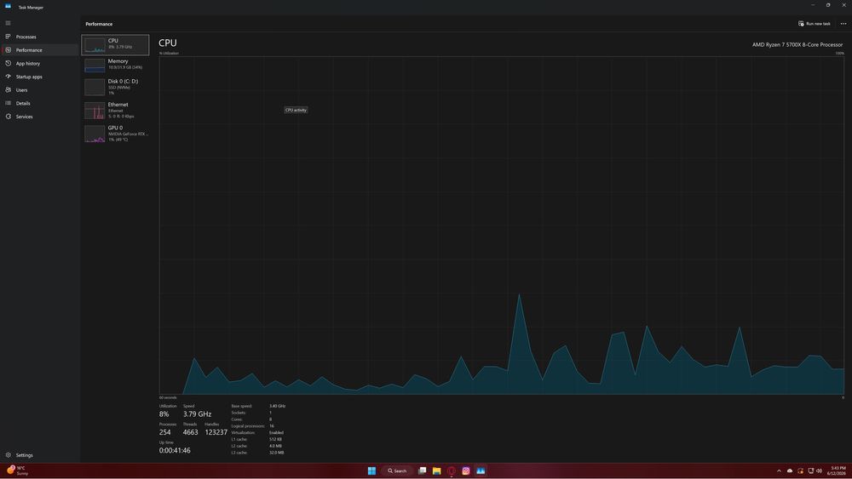This screenshot has height=479, width=852.
Task: Click Run new task button
Action: (814, 23)
